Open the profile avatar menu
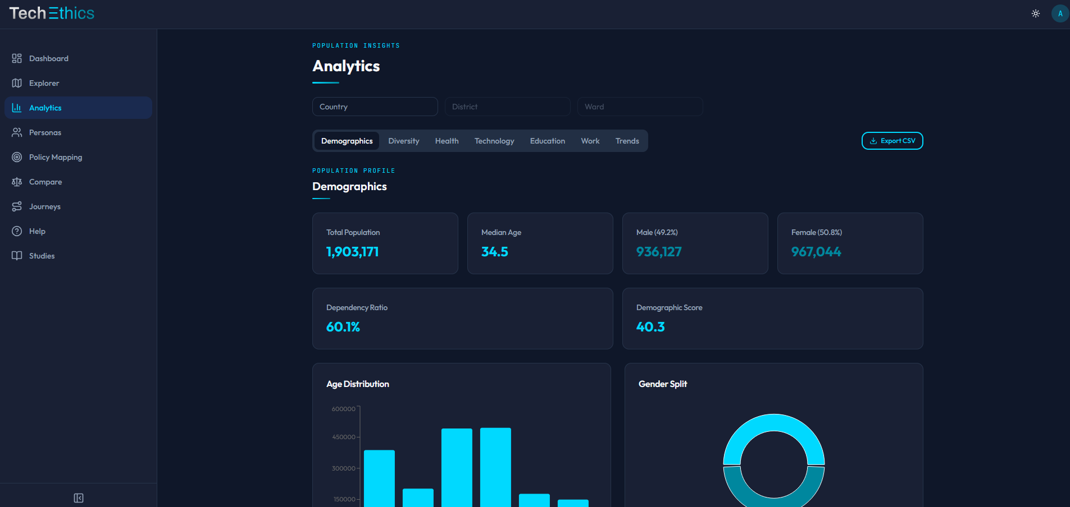The height and width of the screenshot is (507, 1070). pos(1059,13)
